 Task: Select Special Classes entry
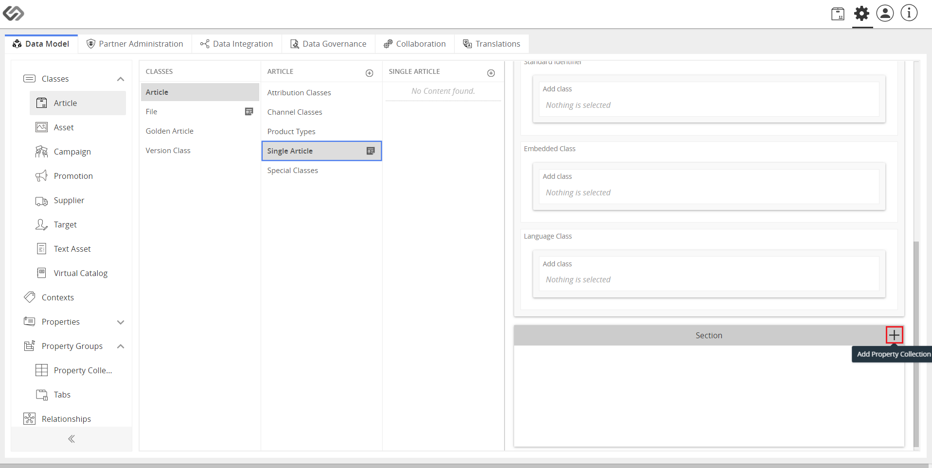(x=322, y=171)
